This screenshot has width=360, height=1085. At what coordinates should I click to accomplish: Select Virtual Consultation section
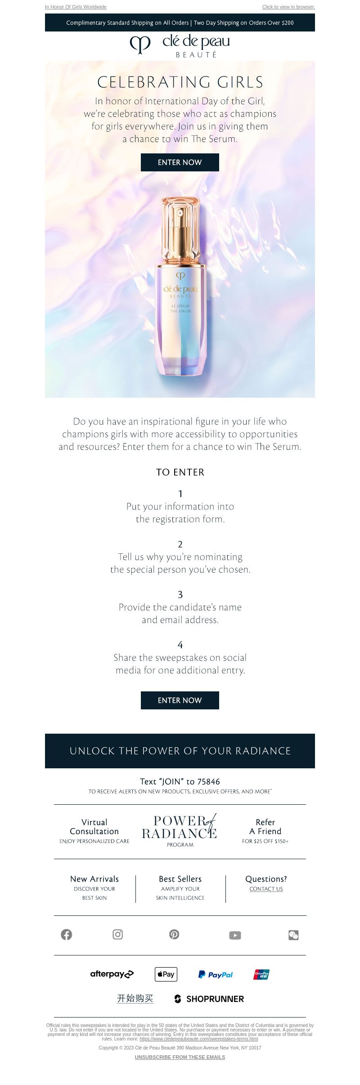coord(94,831)
